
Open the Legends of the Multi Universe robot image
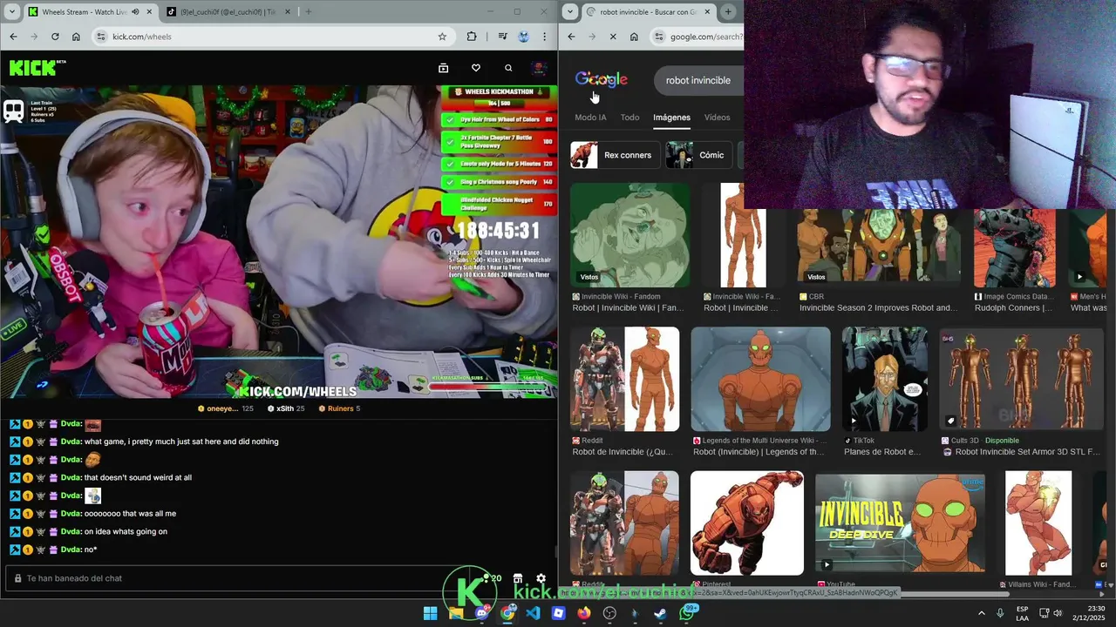pos(760,379)
